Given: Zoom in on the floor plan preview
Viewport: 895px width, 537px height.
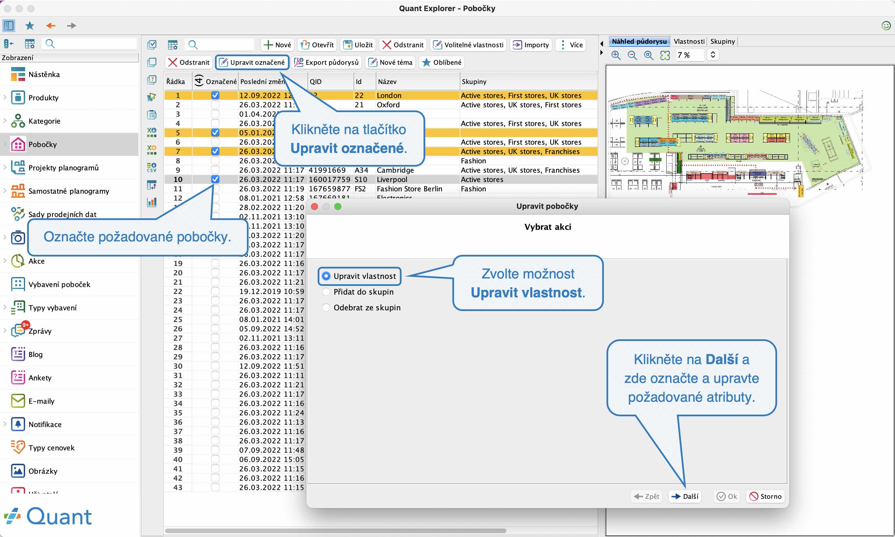Looking at the screenshot, I should click(616, 55).
